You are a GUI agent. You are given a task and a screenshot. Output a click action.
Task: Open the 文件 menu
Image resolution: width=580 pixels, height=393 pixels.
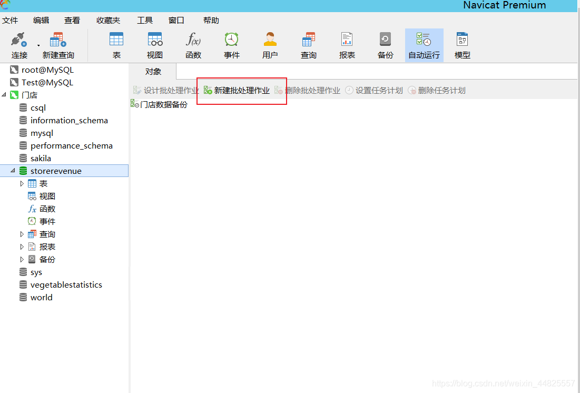10,21
